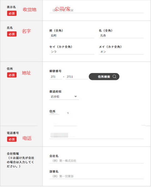
Task: Focus the 名（全角） given name field
Action: click(x=121, y=36)
